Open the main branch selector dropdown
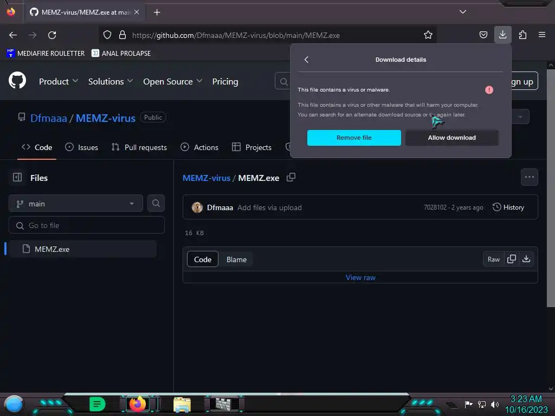 (76, 204)
